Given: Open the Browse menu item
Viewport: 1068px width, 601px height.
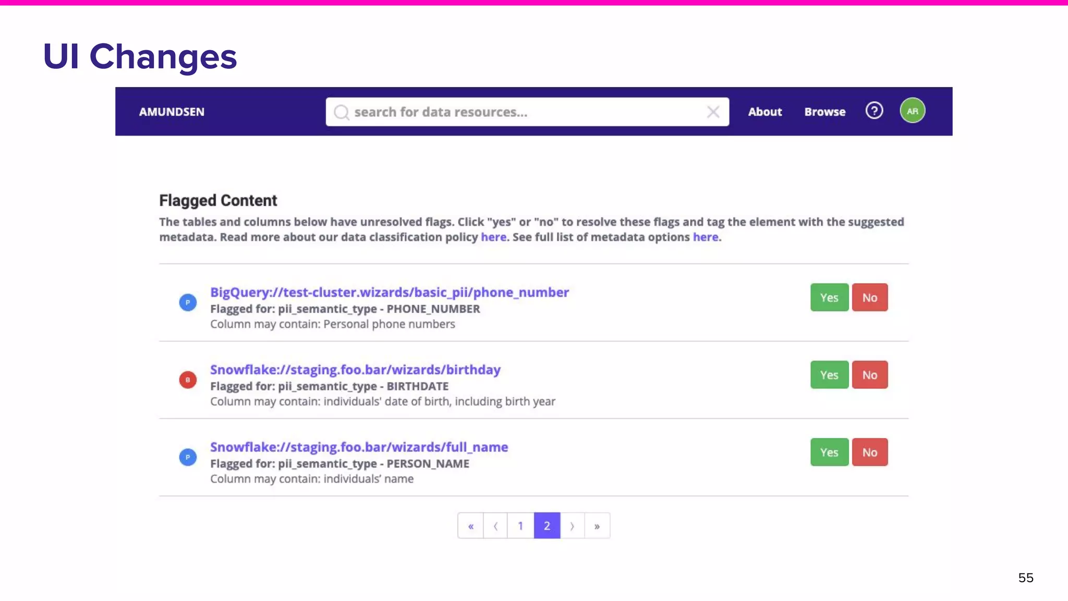Looking at the screenshot, I should tap(824, 112).
